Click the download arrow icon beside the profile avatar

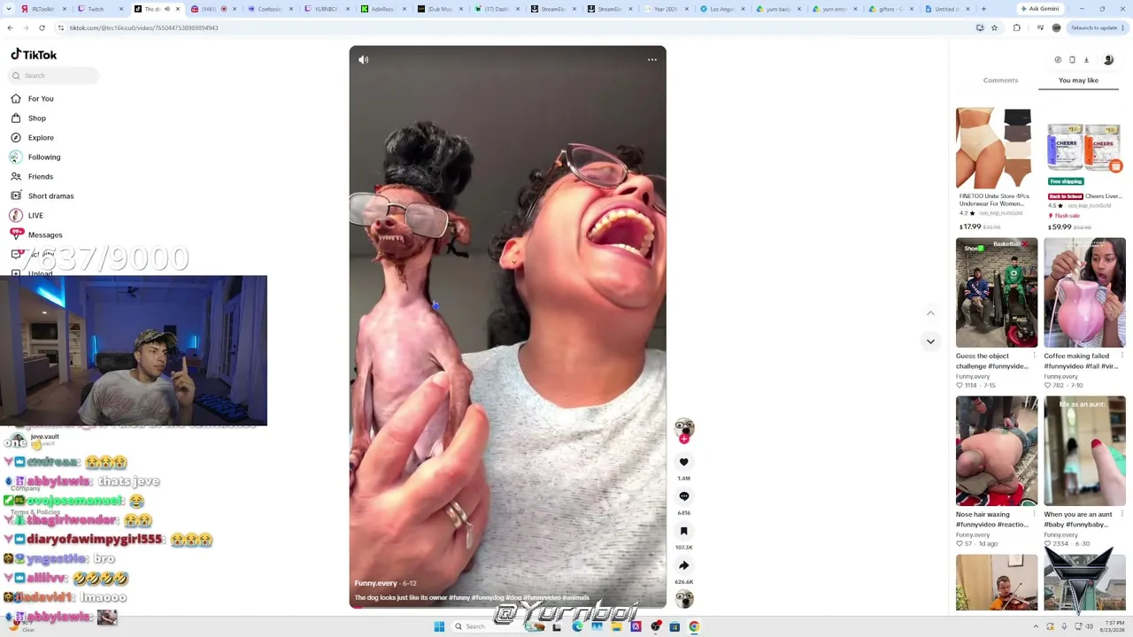click(1086, 60)
